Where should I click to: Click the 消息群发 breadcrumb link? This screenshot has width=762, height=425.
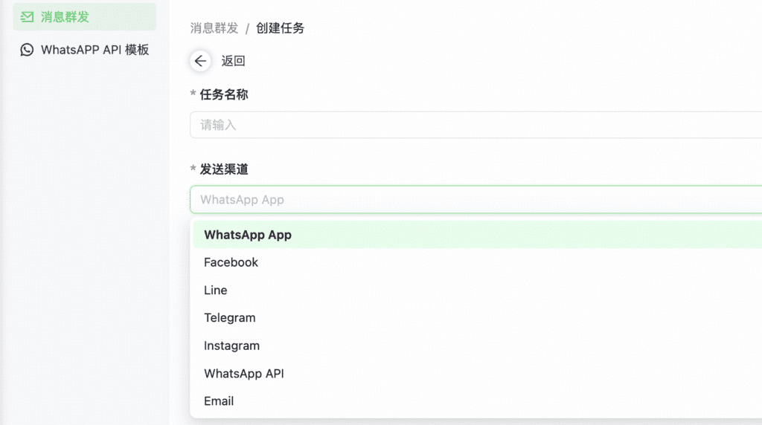coord(214,28)
